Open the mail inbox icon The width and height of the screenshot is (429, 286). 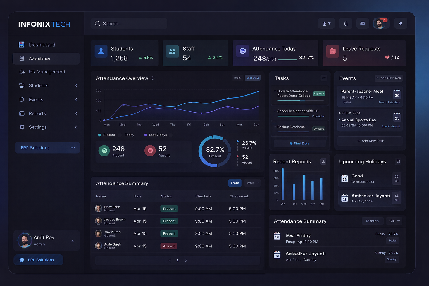coord(363,23)
